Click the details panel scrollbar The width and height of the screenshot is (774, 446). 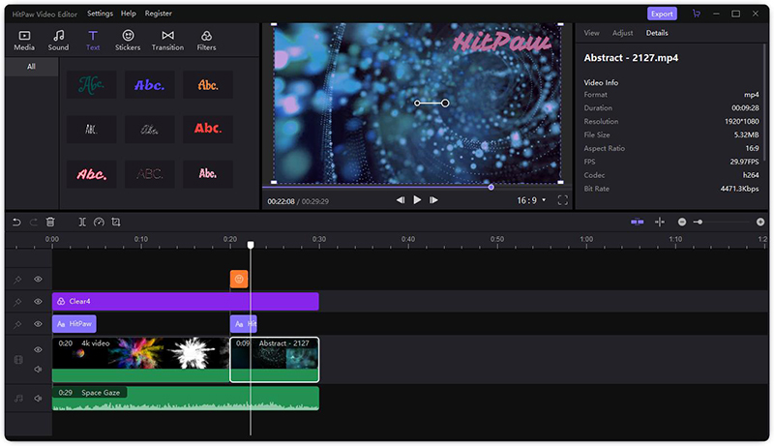(765, 103)
